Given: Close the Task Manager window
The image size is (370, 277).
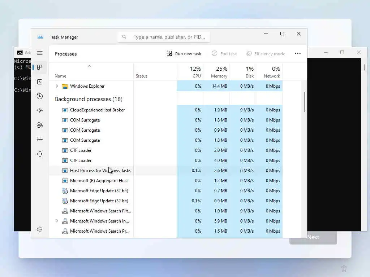Looking at the screenshot, I should [x=299, y=34].
